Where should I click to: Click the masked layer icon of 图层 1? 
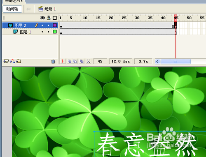click(x=15, y=32)
